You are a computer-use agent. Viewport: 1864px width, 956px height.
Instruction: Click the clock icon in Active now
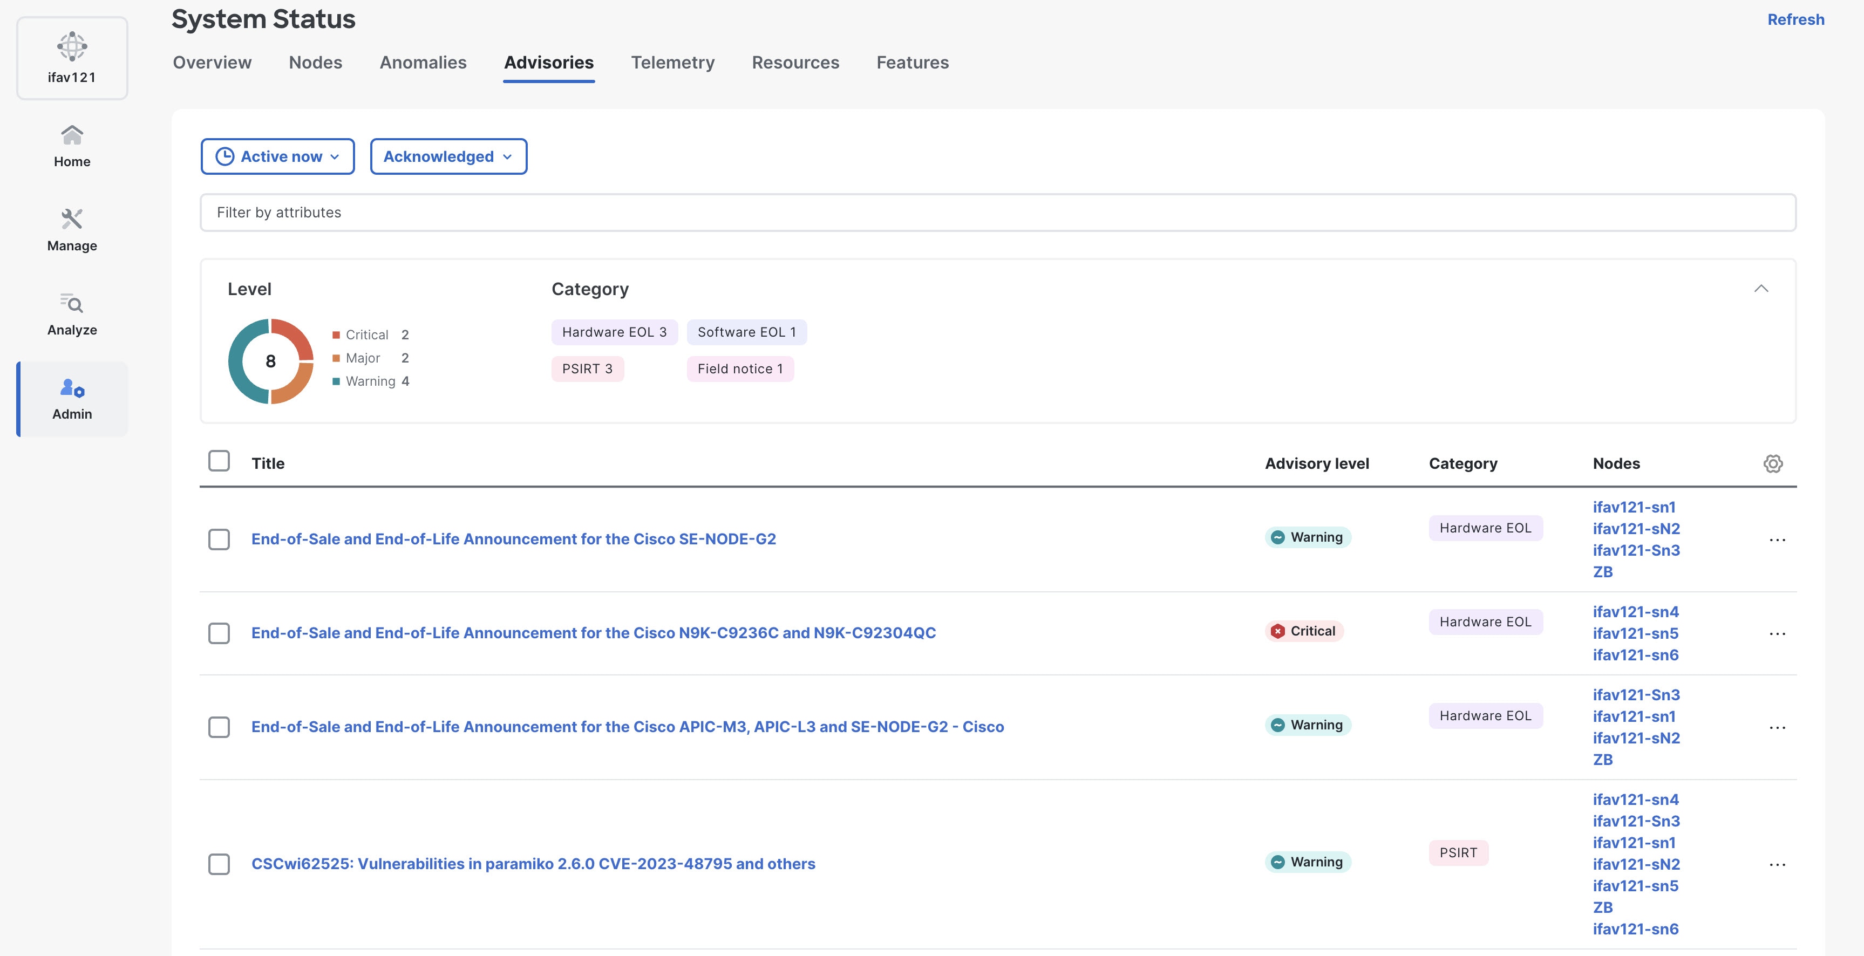click(225, 156)
